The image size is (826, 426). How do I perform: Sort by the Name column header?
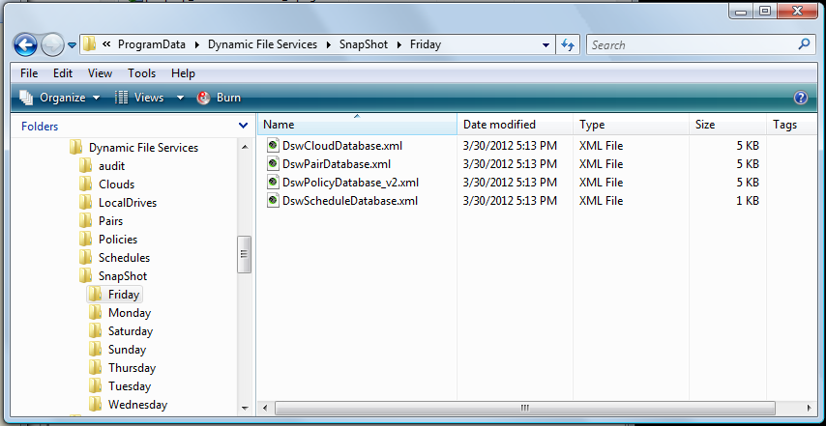tap(357, 125)
